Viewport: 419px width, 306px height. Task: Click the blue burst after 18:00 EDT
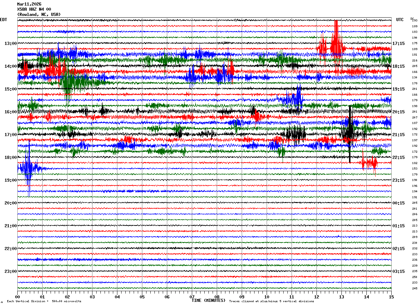tap(28, 169)
